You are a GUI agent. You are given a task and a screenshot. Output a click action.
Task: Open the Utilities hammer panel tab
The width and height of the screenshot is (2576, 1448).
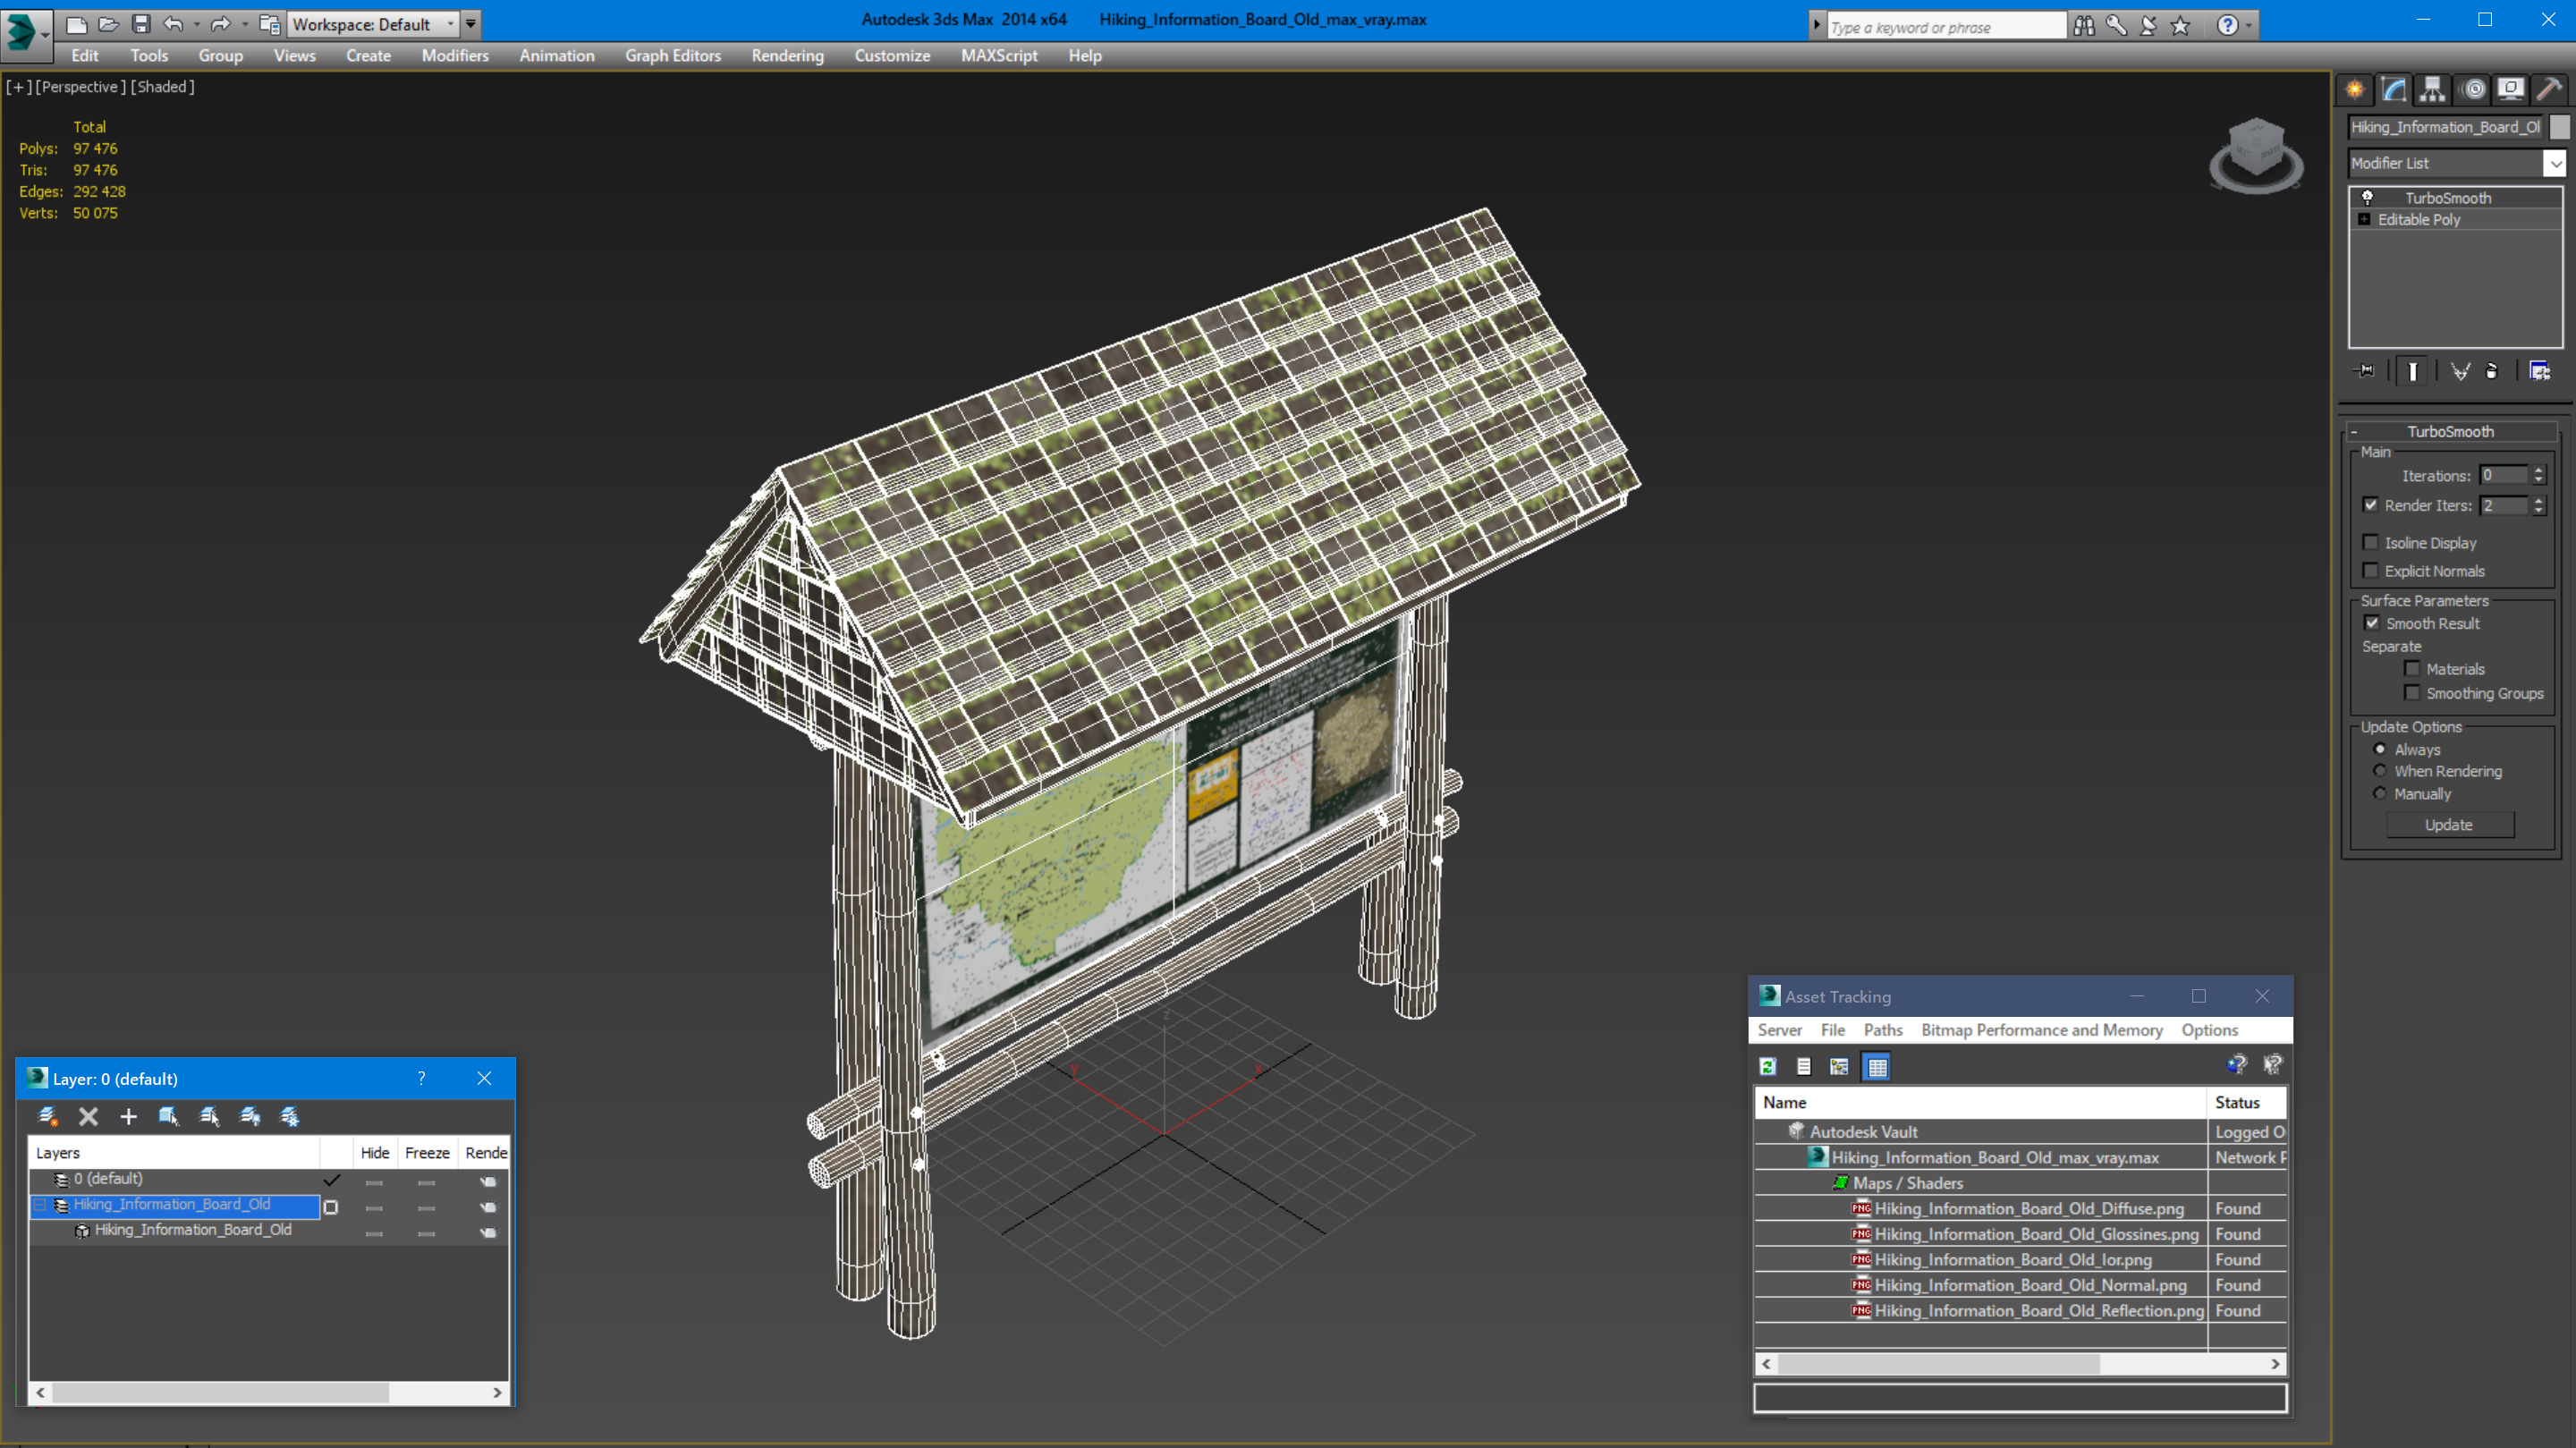[x=2548, y=90]
